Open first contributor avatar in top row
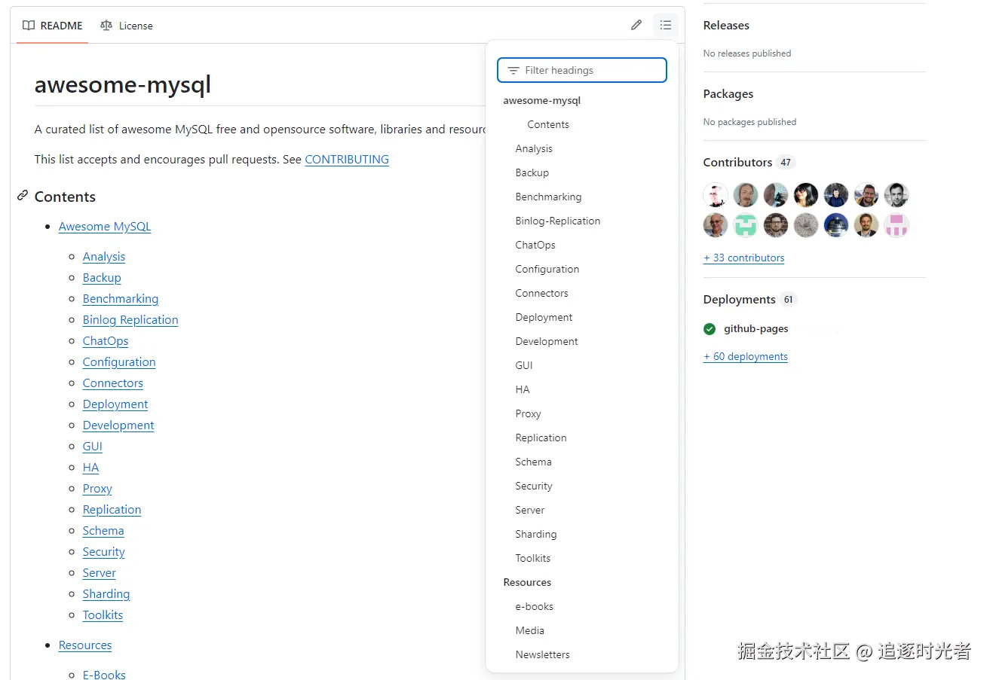990x680 pixels. (x=716, y=195)
